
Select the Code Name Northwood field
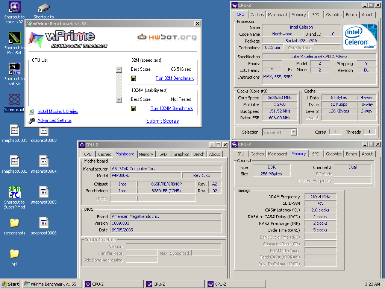tap(282, 34)
